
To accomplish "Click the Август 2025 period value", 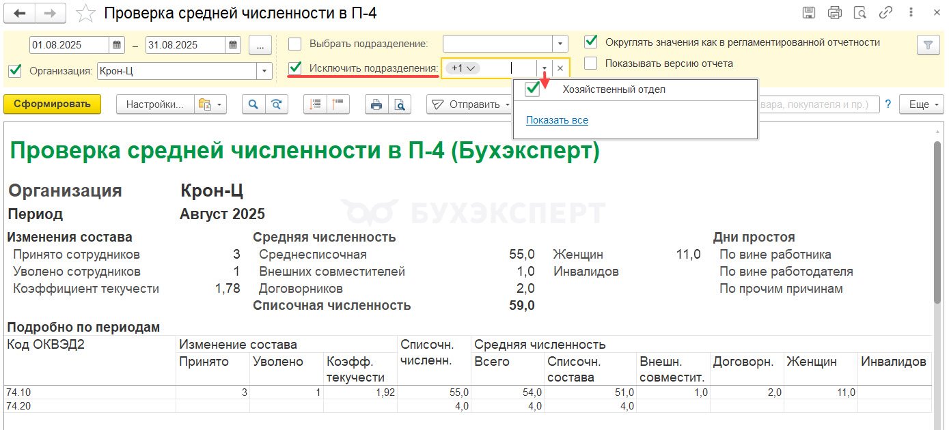I will 222,214.
